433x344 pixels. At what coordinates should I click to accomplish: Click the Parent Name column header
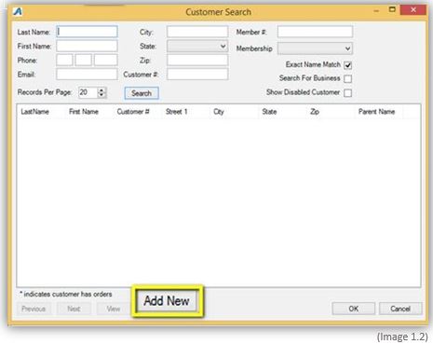pyautogui.click(x=376, y=112)
